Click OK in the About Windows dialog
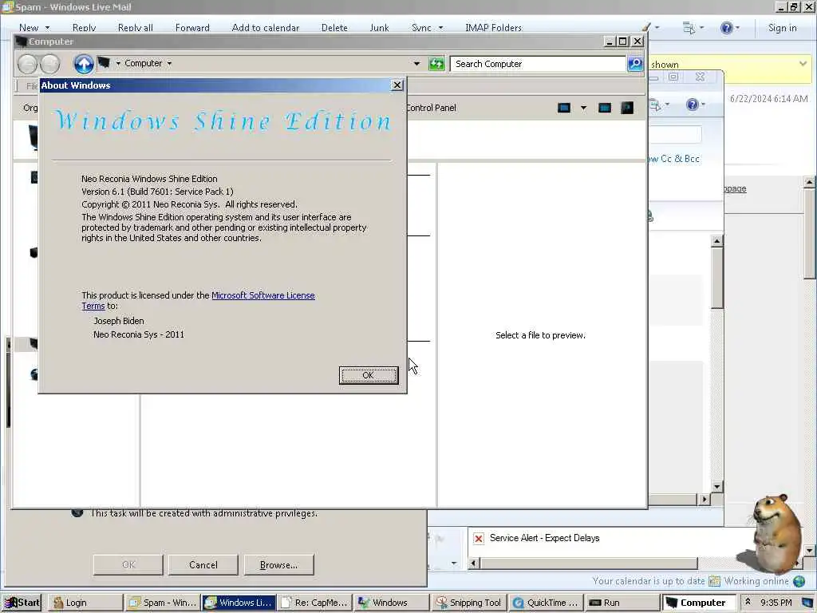This screenshot has height=613, width=817. point(369,375)
